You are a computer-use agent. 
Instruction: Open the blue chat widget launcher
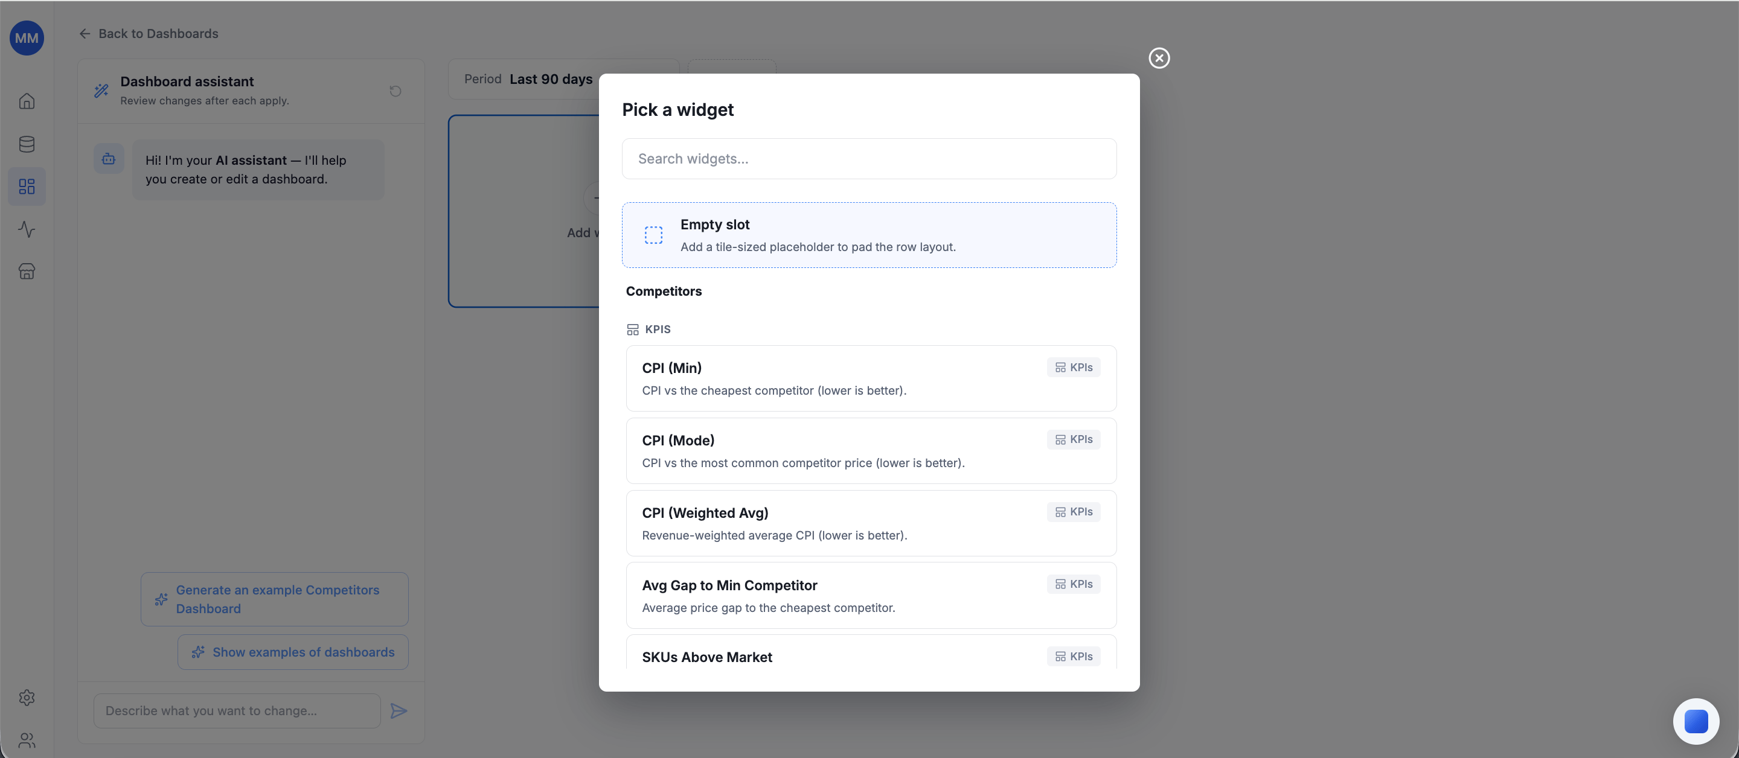coord(1696,721)
